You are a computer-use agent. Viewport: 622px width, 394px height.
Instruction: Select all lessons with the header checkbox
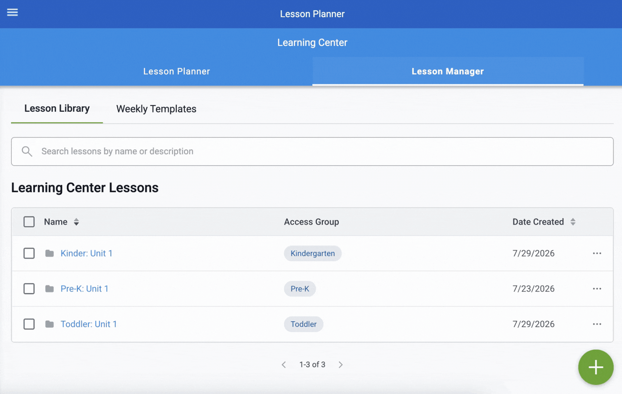[x=29, y=222]
